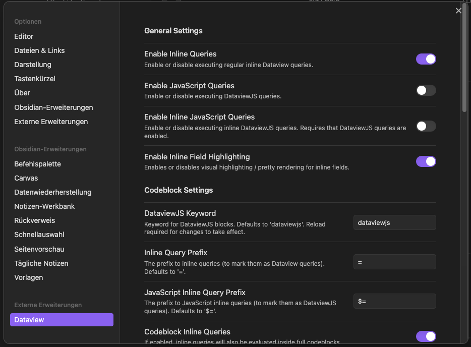The width and height of the screenshot is (471, 347).
Task: Disable the Enable Inline Queries toggle
Action: coord(426,59)
